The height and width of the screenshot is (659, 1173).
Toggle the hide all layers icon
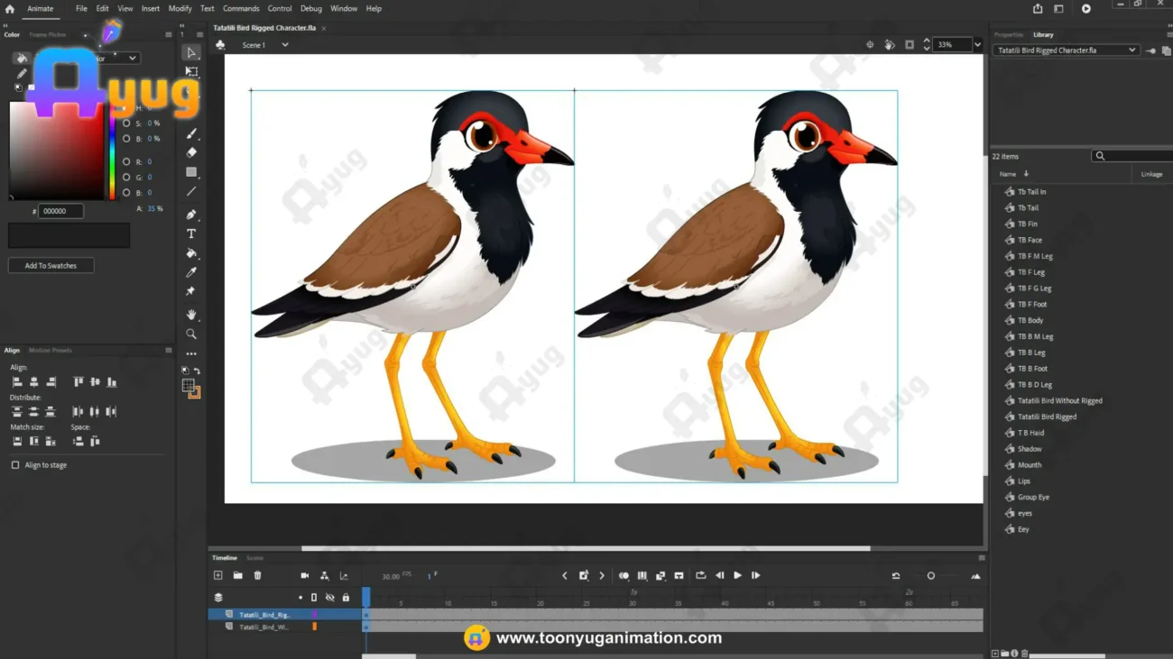click(x=329, y=598)
